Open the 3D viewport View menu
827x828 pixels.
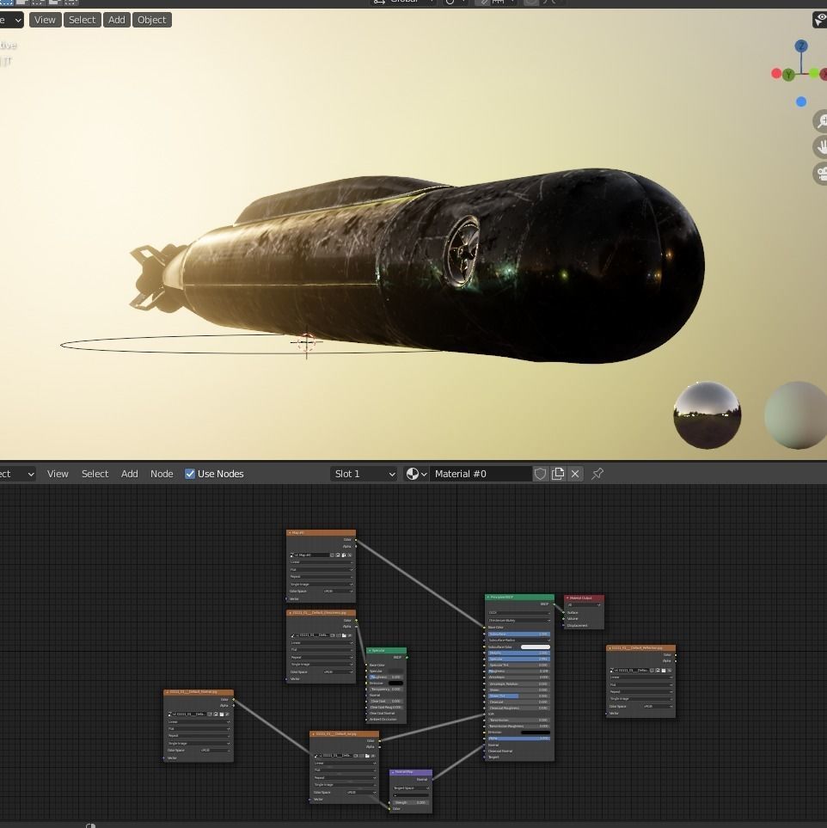(45, 20)
